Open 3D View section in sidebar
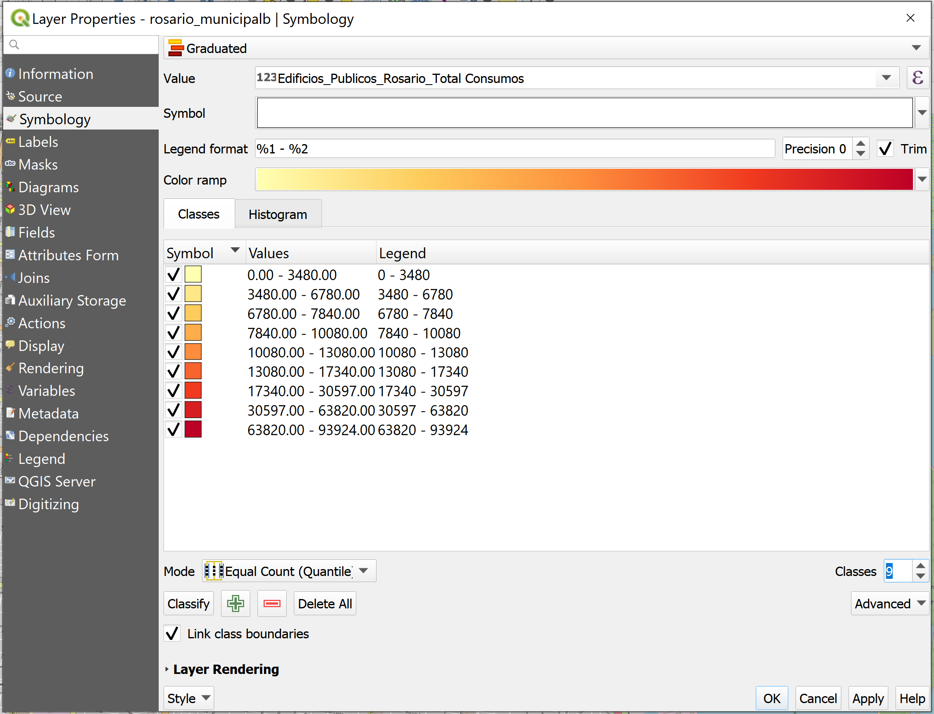The height and width of the screenshot is (714, 934). coord(44,210)
